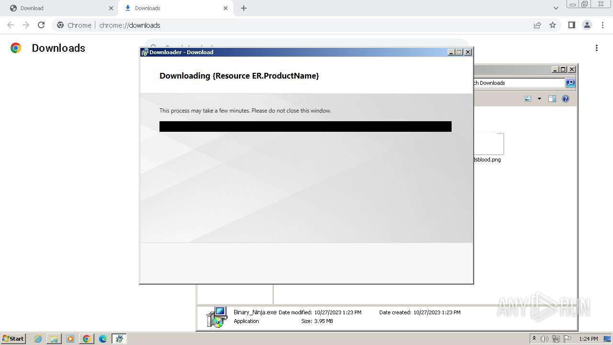Change view icon in Explorer window
The height and width of the screenshot is (345, 613).
click(528, 99)
